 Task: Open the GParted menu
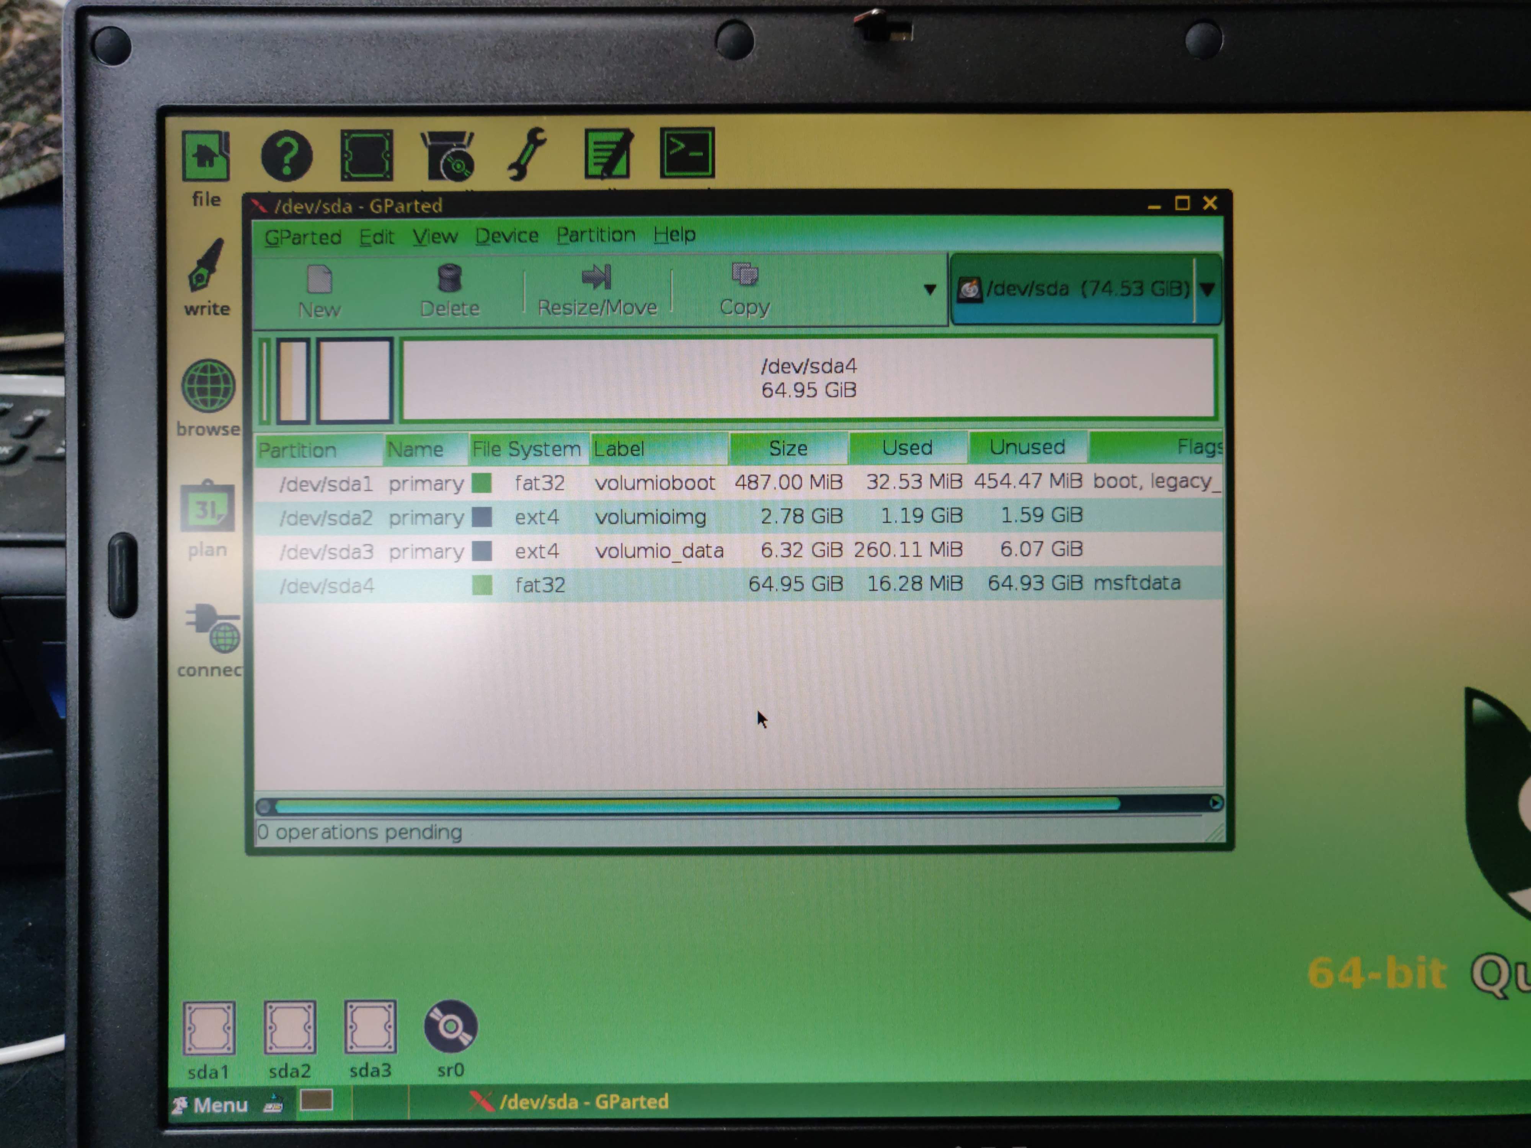303,237
